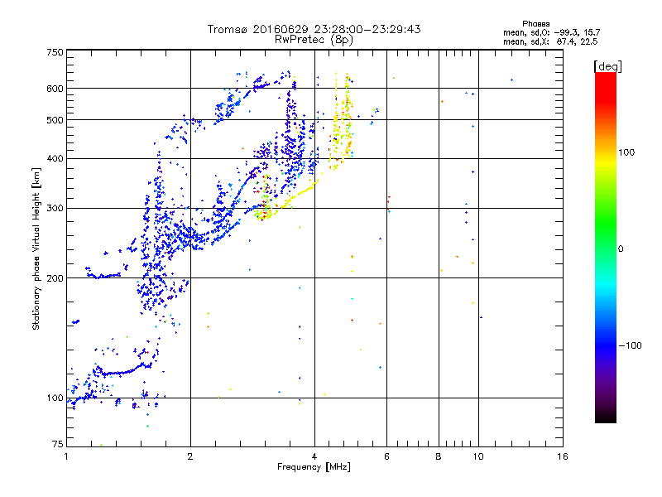Click the 'Phases' header label

pyautogui.click(x=535, y=24)
